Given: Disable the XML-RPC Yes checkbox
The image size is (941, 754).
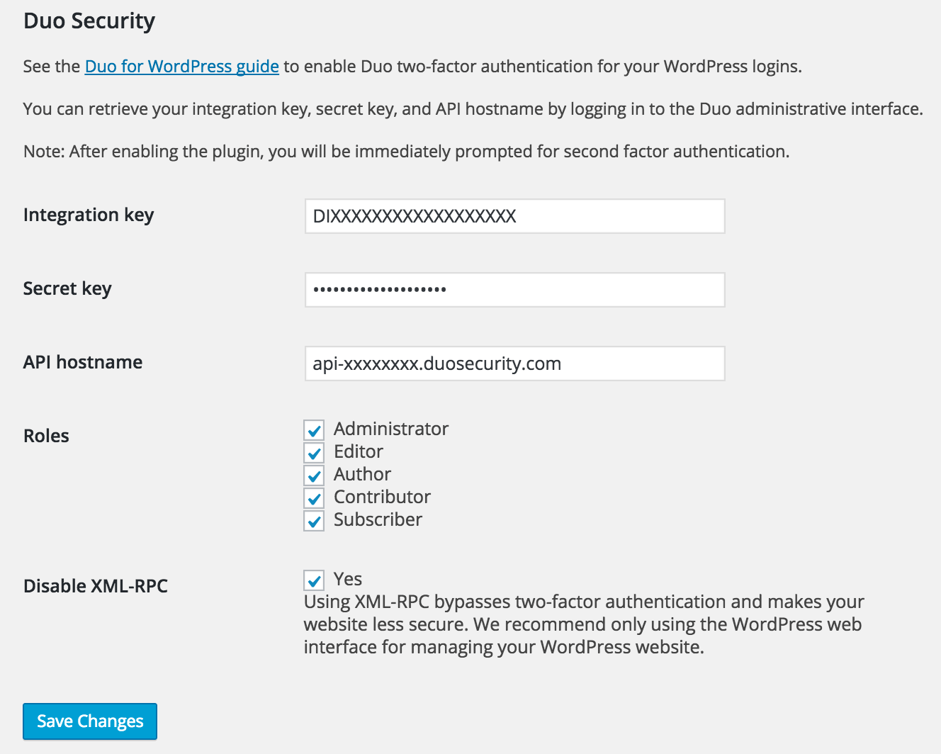Looking at the screenshot, I should tap(314, 580).
